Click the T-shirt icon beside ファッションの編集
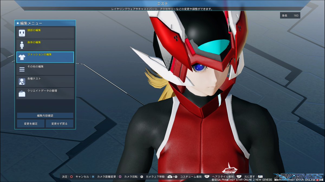The width and height of the screenshot is (325, 182). [x=22, y=57]
